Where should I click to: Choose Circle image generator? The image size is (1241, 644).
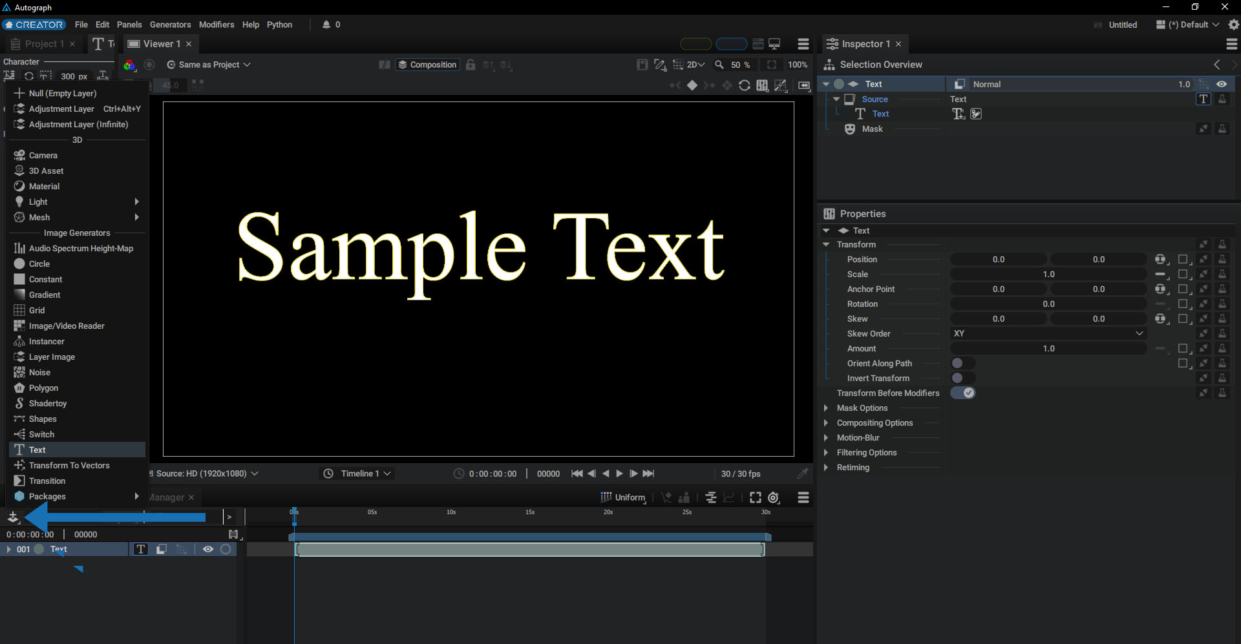pos(39,264)
